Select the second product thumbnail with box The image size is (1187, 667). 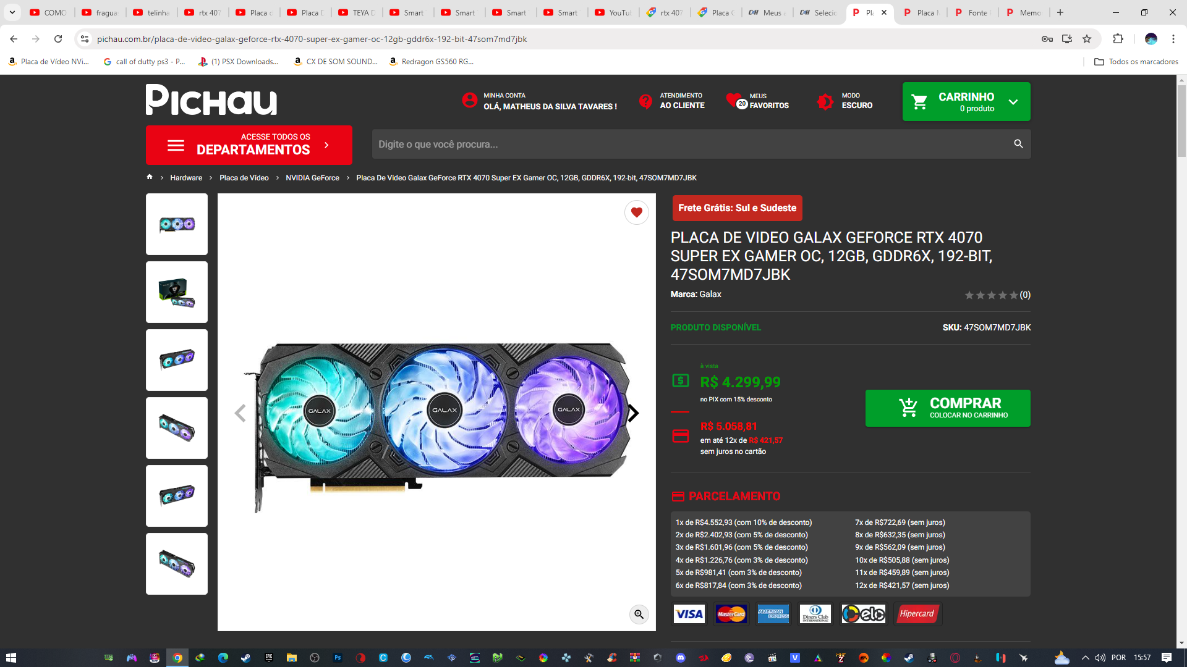177,292
